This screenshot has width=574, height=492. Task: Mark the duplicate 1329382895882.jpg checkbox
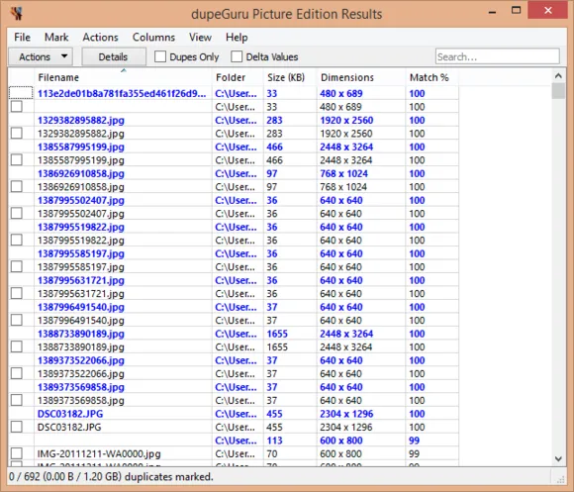(x=17, y=134)
